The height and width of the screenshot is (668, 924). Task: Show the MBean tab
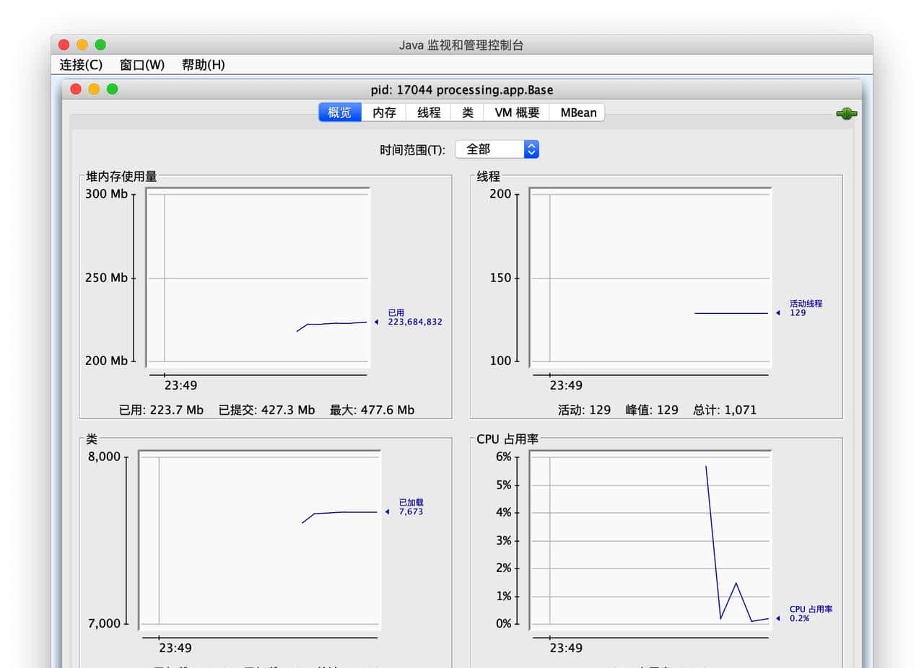578,113
